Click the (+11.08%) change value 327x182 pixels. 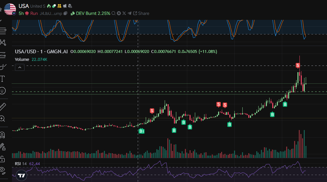click(x=208, y=52)
